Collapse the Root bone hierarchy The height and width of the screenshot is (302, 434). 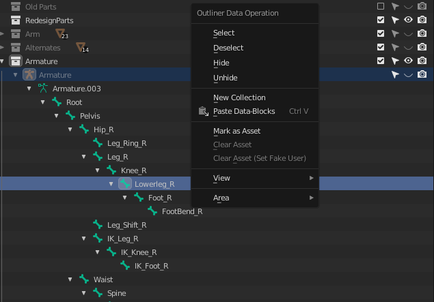(42, 102)
